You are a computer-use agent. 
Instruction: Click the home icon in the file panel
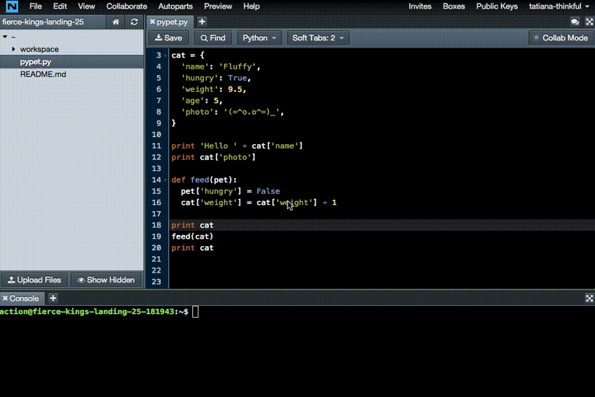coord(115,21)
